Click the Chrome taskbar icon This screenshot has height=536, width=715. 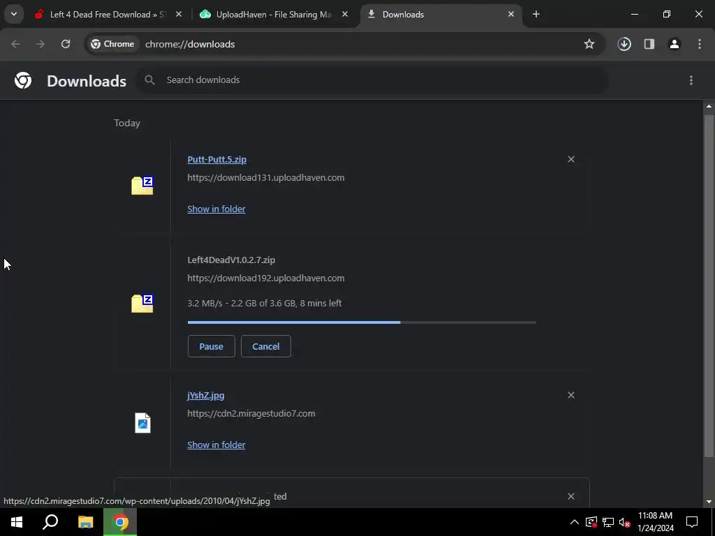pyautogui.click(x=120, y=522)
